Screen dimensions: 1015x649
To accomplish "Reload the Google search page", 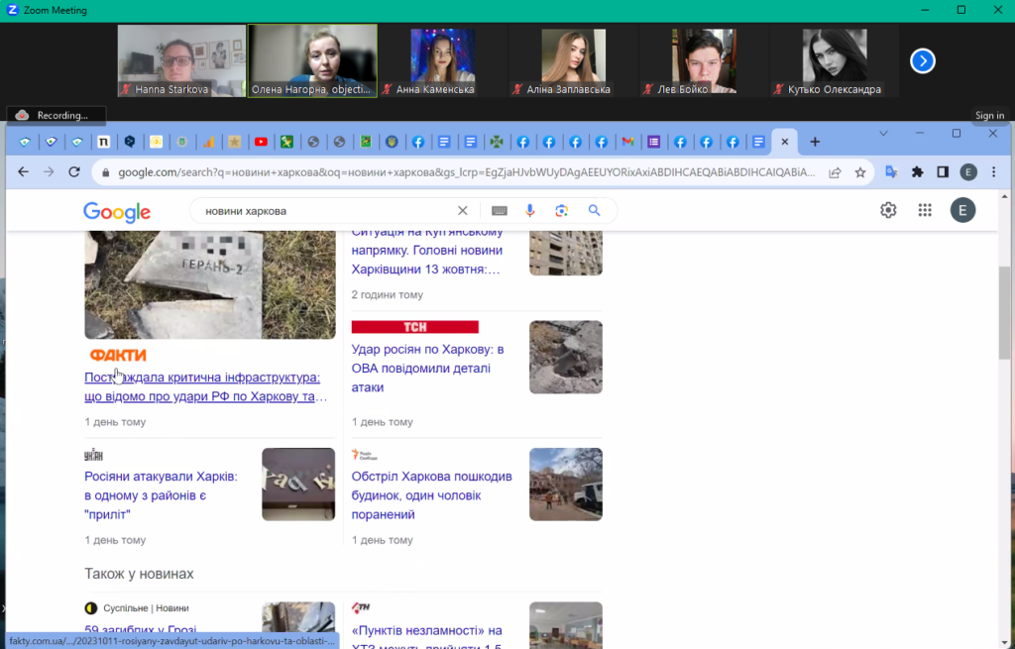I will point(74,172).
